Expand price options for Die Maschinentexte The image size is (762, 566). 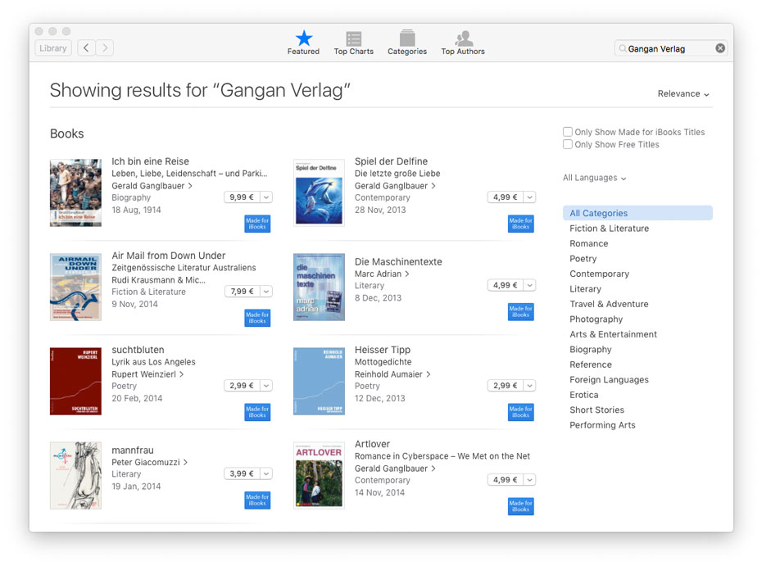[x=529, y=285]
